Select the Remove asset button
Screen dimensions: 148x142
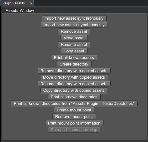pos(74,32)
